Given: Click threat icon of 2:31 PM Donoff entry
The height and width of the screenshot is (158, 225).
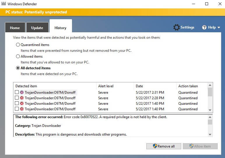Looking at the screenshot, I should point(22,93).
